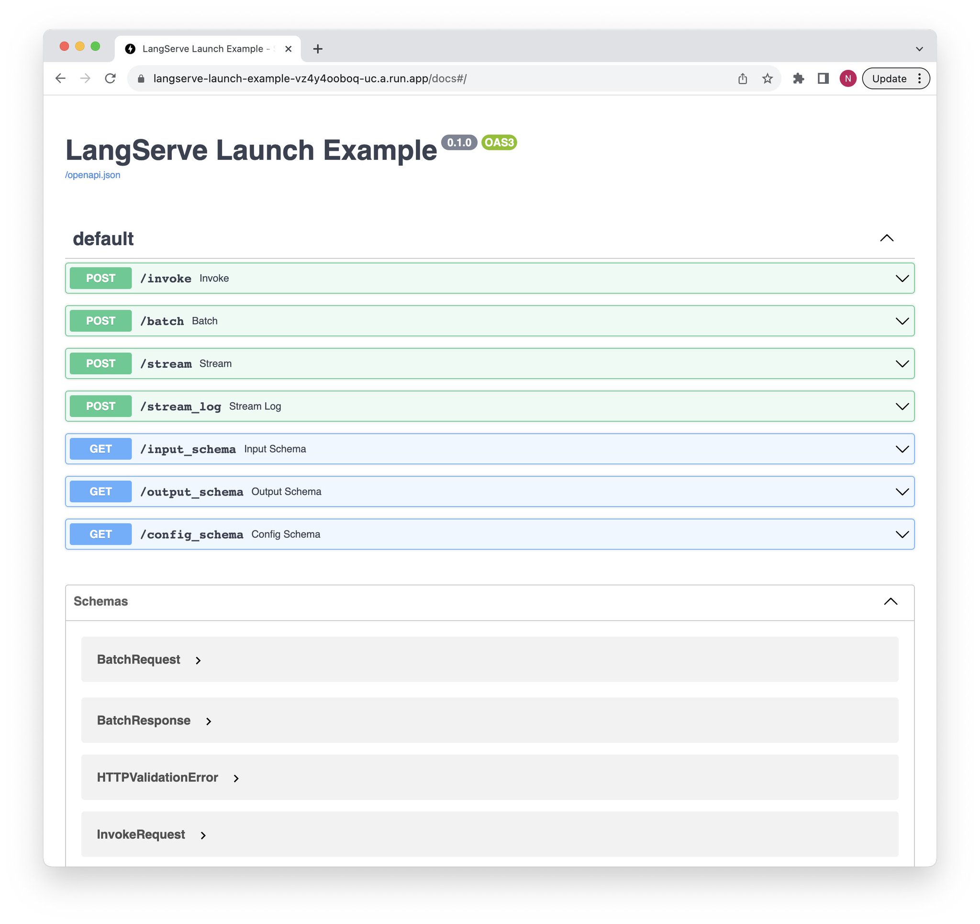The image size is (980, 924).
Task: Expand the GET /output_schema endpoint arrow
Action: (902, 492)
